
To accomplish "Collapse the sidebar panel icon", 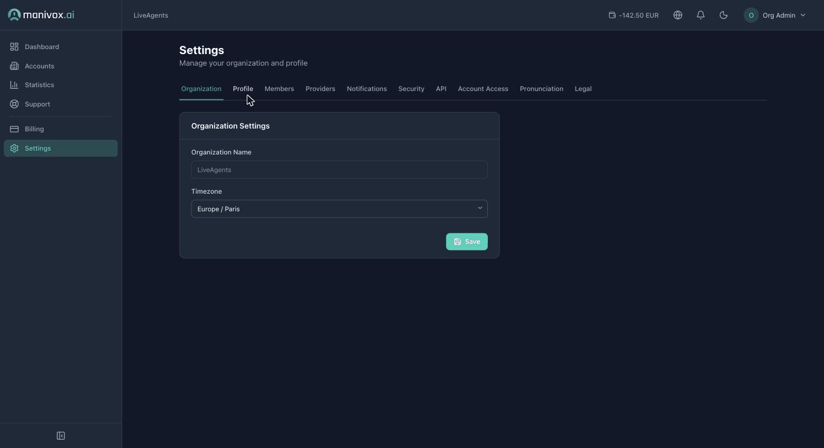I will coord(61,436).
